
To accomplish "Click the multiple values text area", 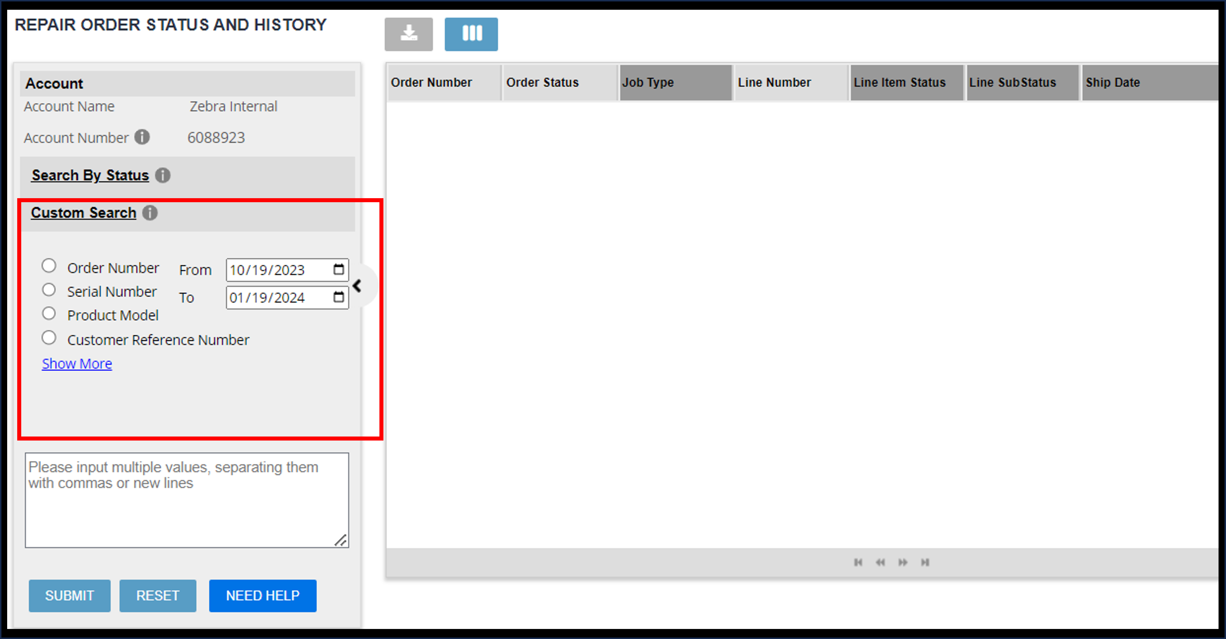I will coord(187,500).
